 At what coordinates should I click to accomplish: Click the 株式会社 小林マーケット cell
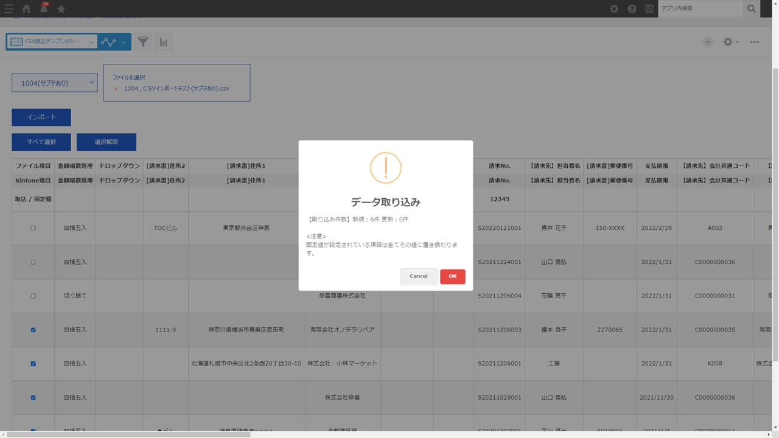click(343, 363)
